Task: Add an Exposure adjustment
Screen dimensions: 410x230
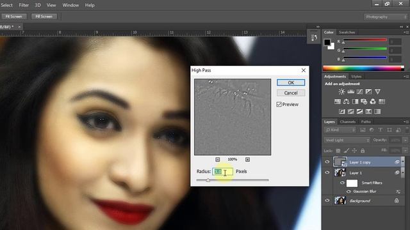Action: coord(368,91)
